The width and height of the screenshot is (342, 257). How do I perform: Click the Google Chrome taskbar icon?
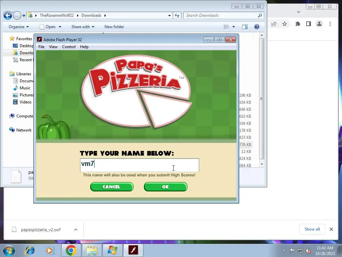coord(71,250)
